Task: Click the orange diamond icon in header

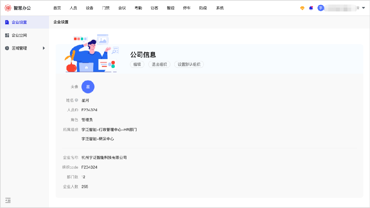Action: click(302, 8)
